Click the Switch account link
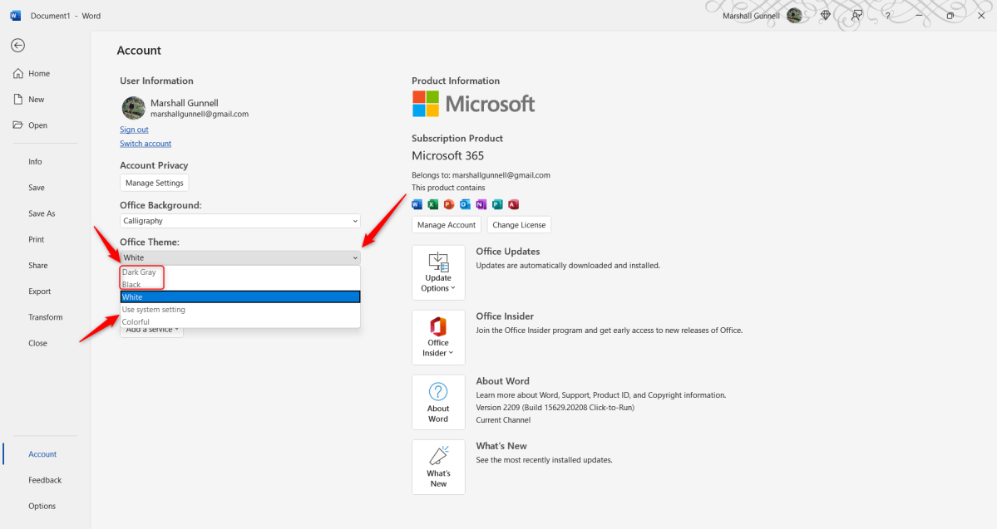The height and width of the screenshot is (529, 997). click(x=146, y=144)
